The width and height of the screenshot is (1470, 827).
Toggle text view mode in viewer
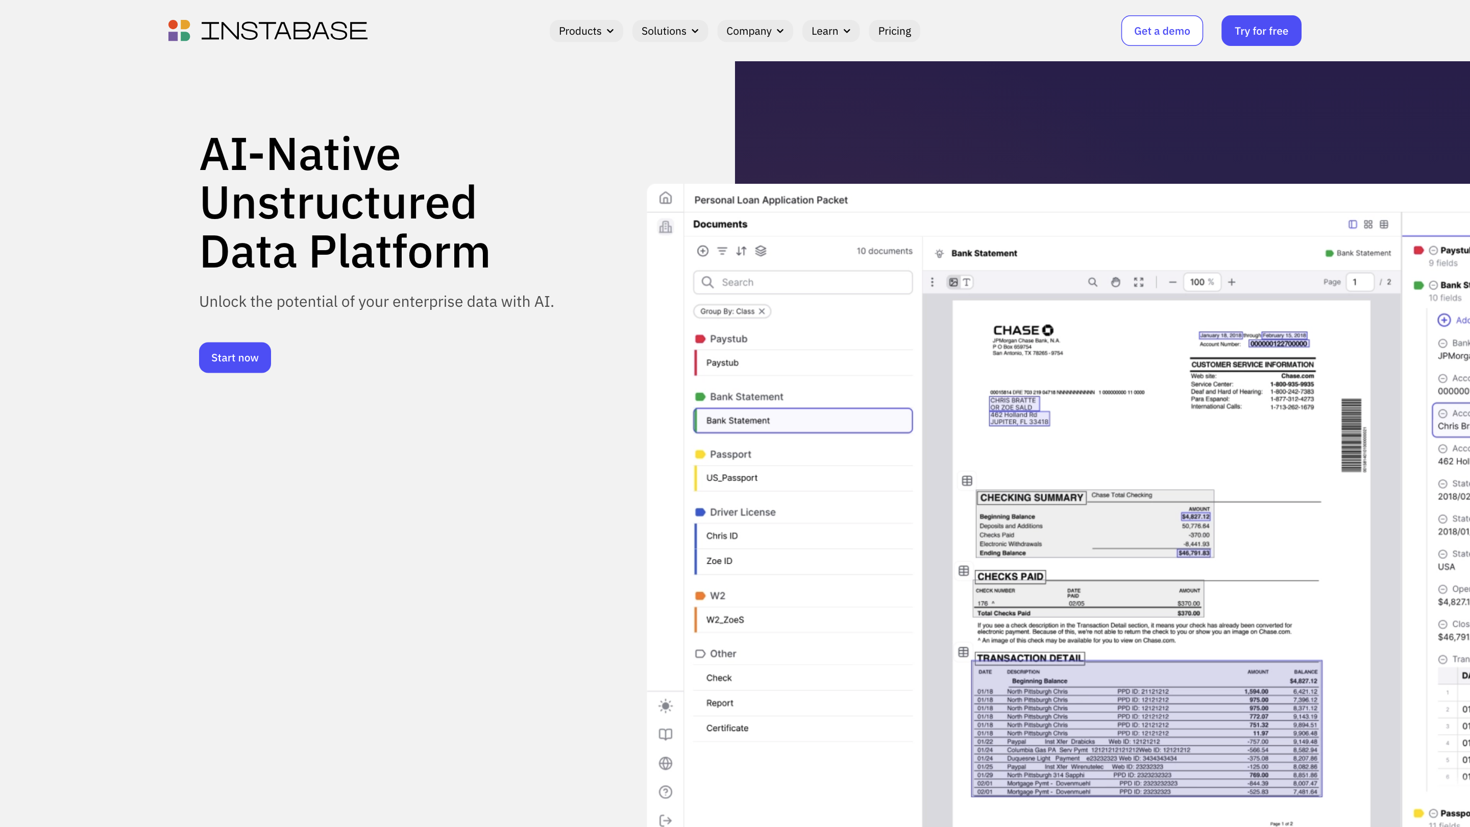coord(966,282)
